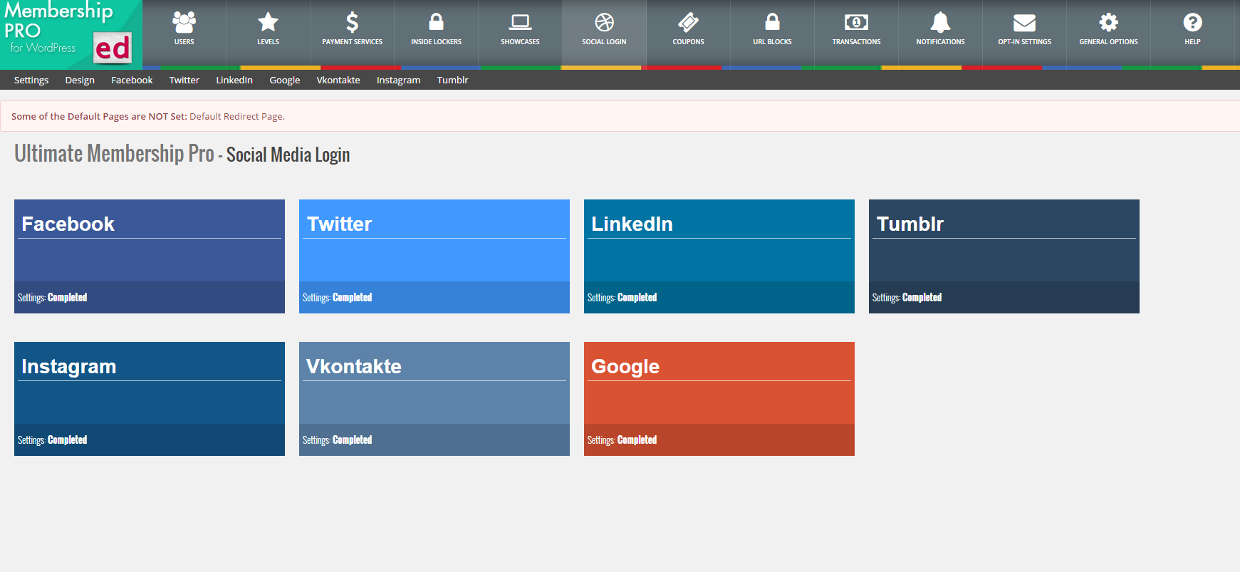The height and width of the screenshot is (572, 1240).
Task: Open General Options gear icon
Action: tap(1108, 23)
